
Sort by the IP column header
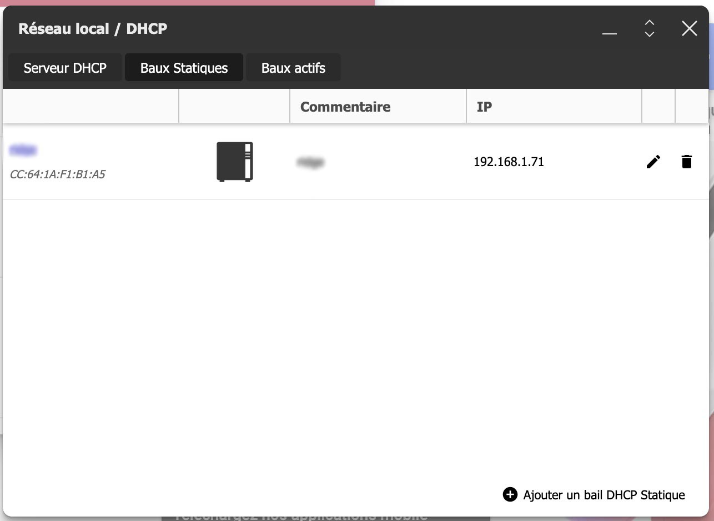tap(484, 107)
